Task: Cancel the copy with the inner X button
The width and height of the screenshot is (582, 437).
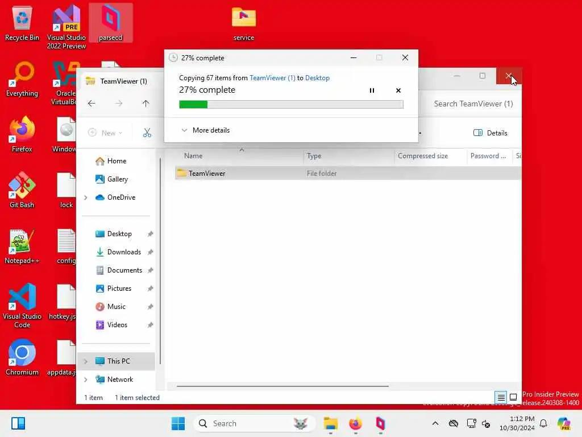Action: click(398, 90)
